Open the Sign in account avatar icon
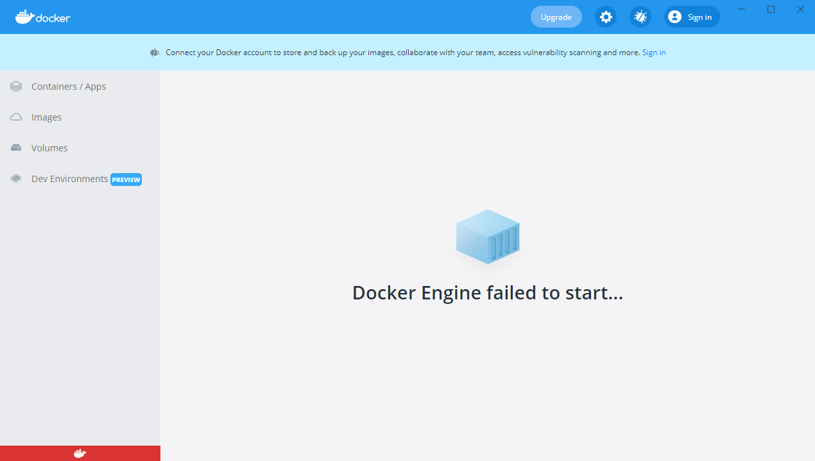Viewport: 815px width, 461px height. (x=674, y=17)
